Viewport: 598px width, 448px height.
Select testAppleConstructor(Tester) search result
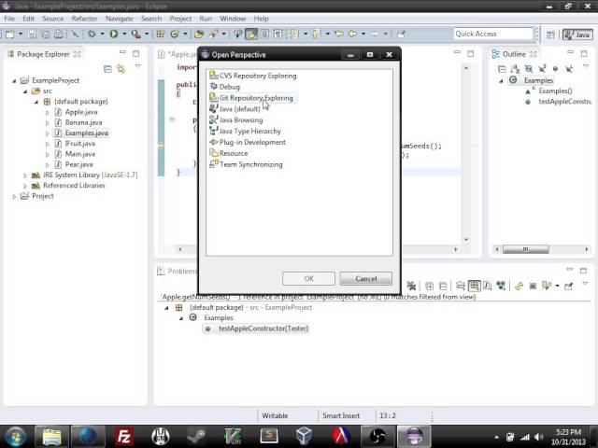pos(263,329)
